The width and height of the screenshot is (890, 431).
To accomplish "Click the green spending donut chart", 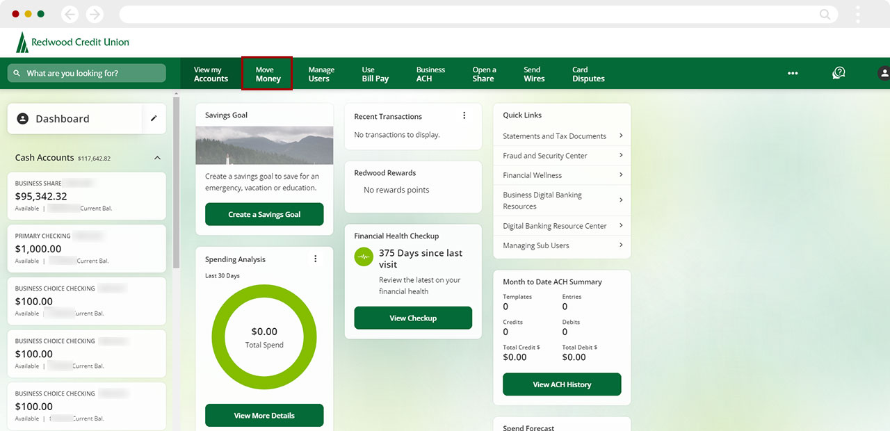I will (x=264, y=336).
